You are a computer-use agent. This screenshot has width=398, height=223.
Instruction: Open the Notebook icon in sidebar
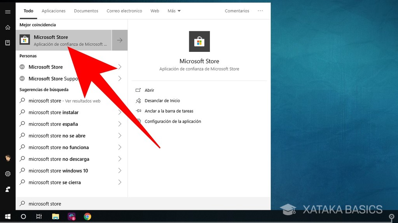(8, 43)
